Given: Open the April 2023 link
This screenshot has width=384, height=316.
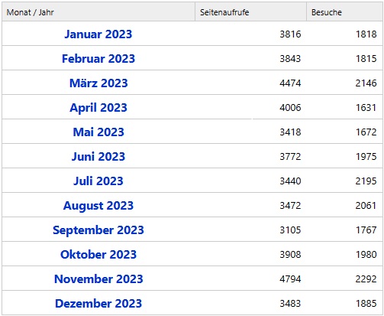Looking at the screenshot, I should coord(98,107).
